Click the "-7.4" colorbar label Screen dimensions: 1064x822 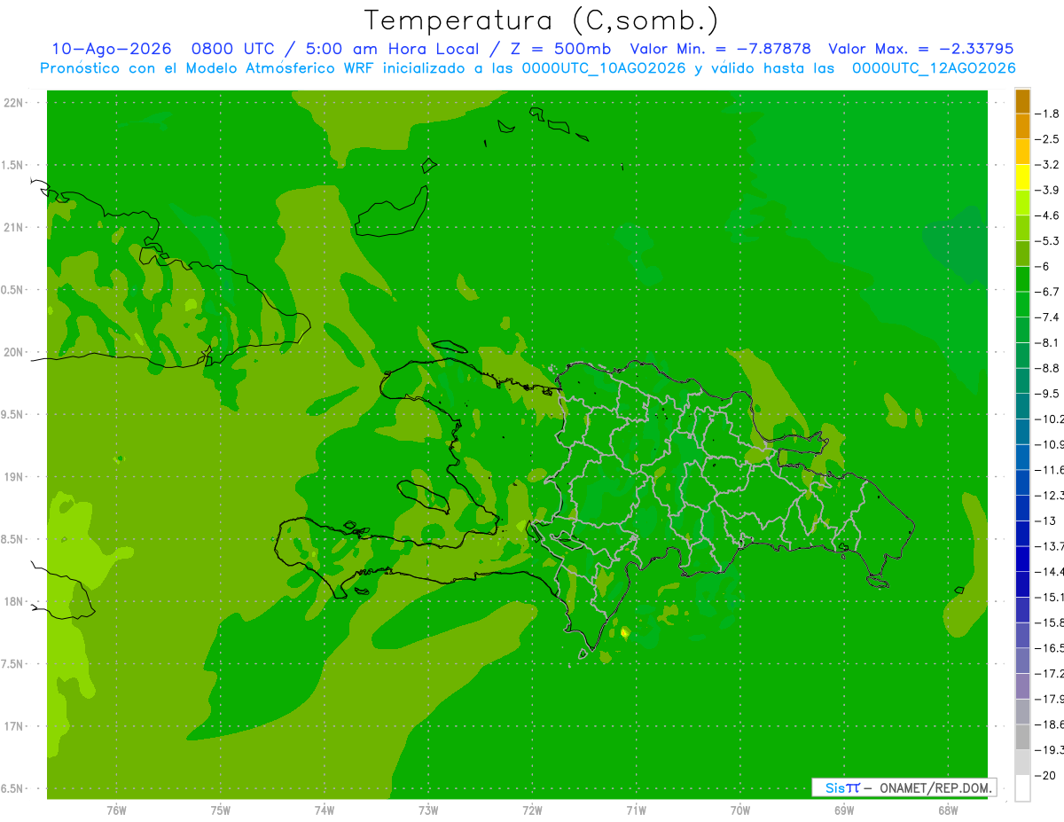1049,317
